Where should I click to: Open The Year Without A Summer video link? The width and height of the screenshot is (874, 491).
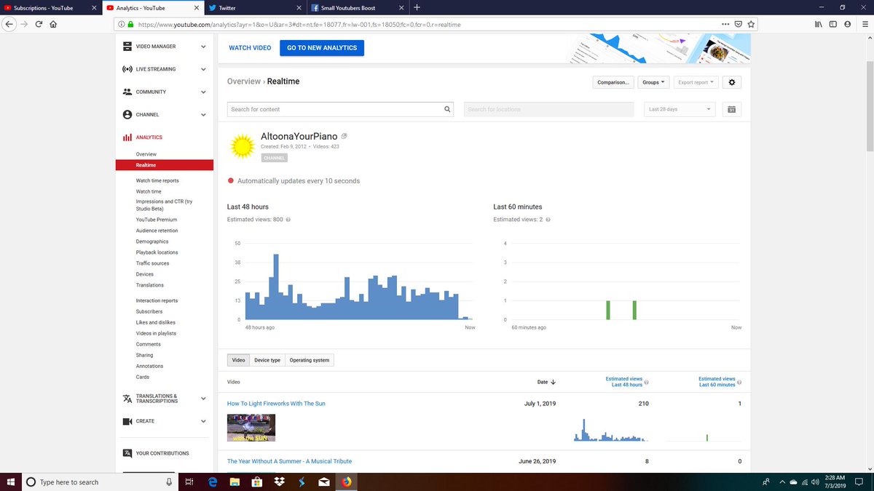click(289, 461)
